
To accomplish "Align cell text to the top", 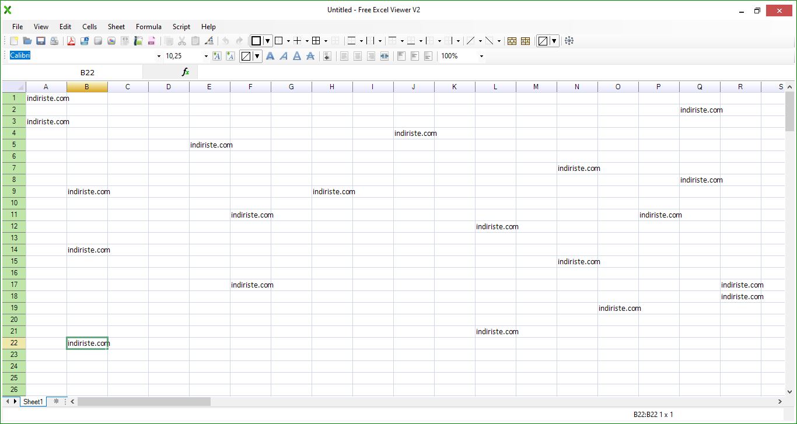I will [401, 56].
